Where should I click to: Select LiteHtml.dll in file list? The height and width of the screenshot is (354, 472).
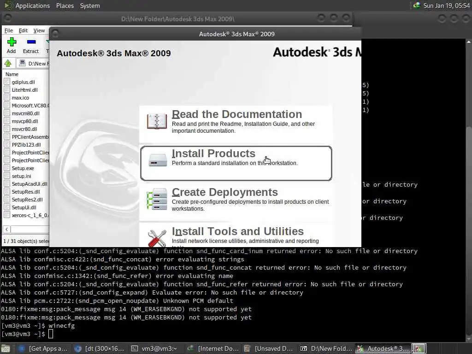(x=25, y=90)
